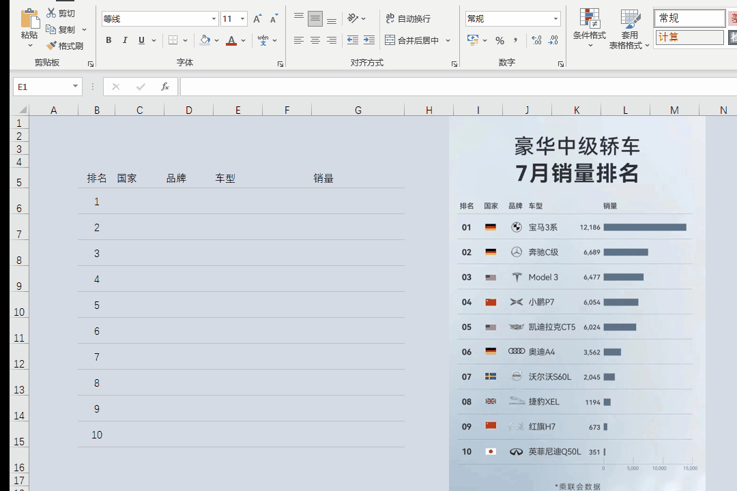The image size is (737, 491).
Task: Click the insert function fx icon
Action: 165,87
